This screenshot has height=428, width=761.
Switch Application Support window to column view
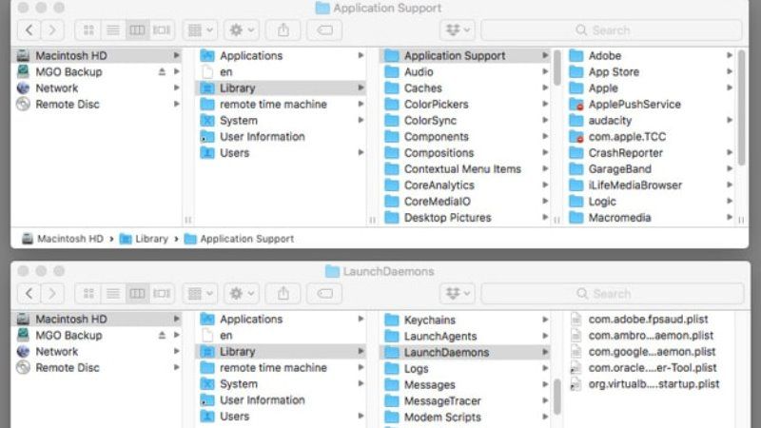[x=137, y=30]
